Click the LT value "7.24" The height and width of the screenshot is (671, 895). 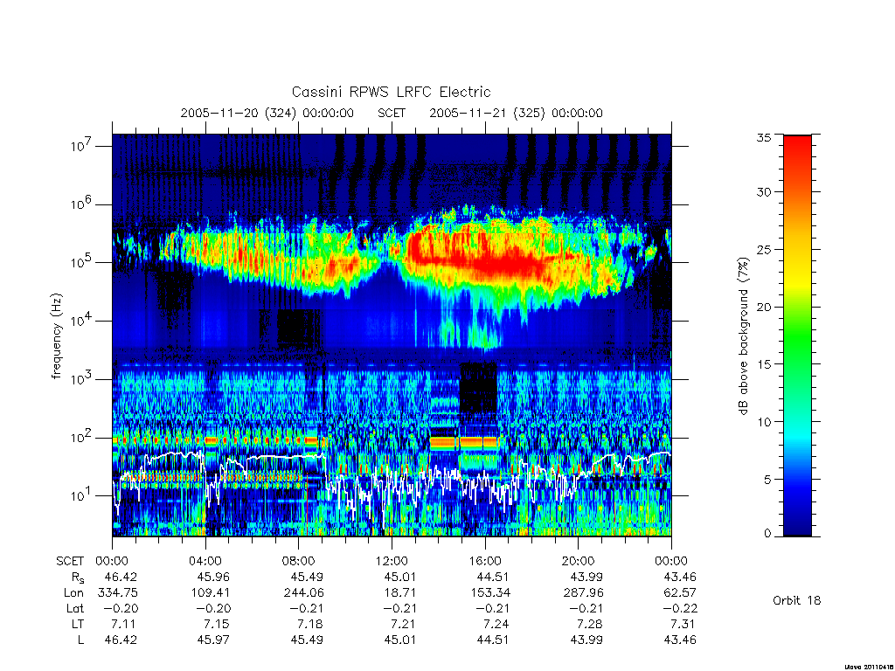pos(497,624)
